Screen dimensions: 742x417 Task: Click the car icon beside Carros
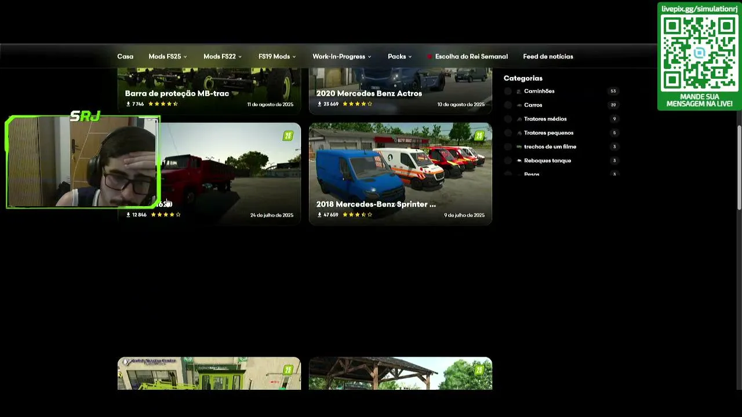(x=519, y=105)
